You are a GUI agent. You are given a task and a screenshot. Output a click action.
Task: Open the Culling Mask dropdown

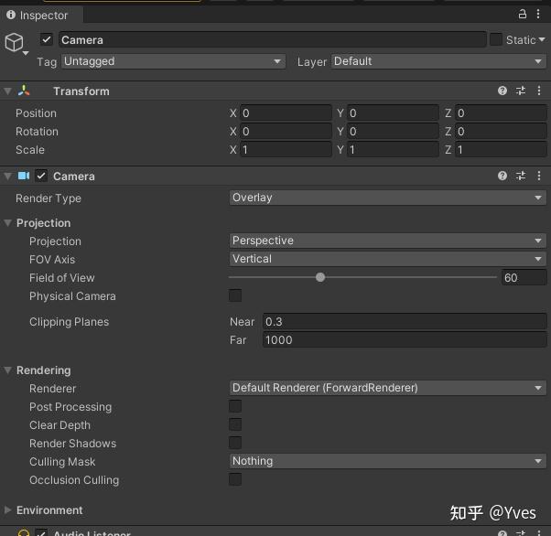tap(387, 461)
